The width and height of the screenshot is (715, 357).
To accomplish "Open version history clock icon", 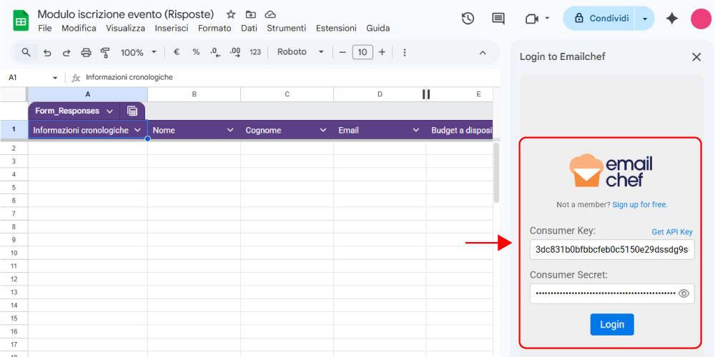I will (468, 19).
